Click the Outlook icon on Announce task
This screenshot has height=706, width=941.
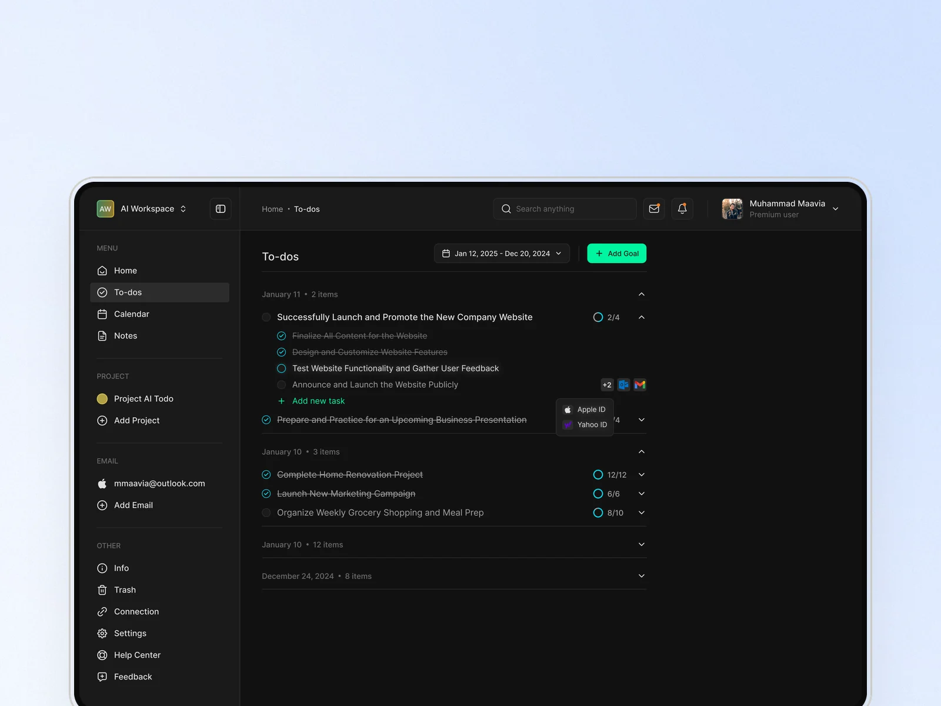tap(624, 385)
